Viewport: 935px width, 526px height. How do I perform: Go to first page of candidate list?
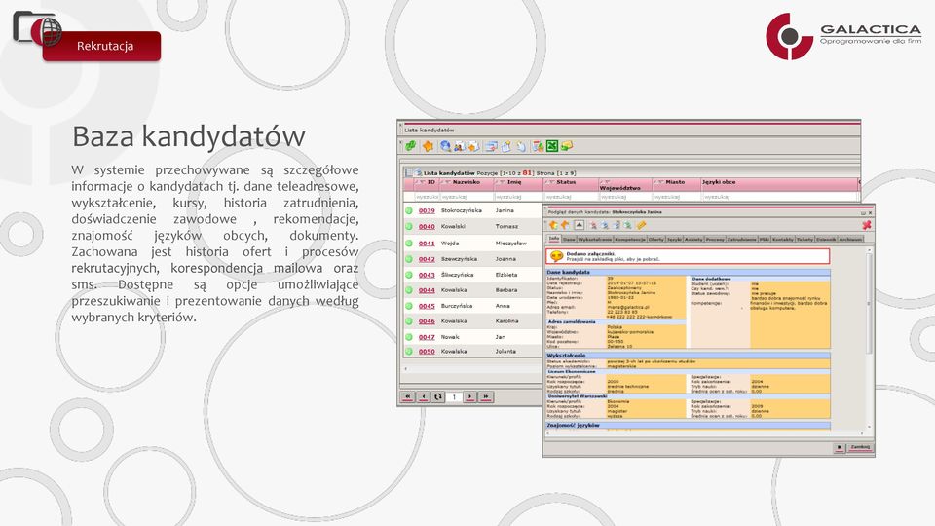(x=408, y=396)
